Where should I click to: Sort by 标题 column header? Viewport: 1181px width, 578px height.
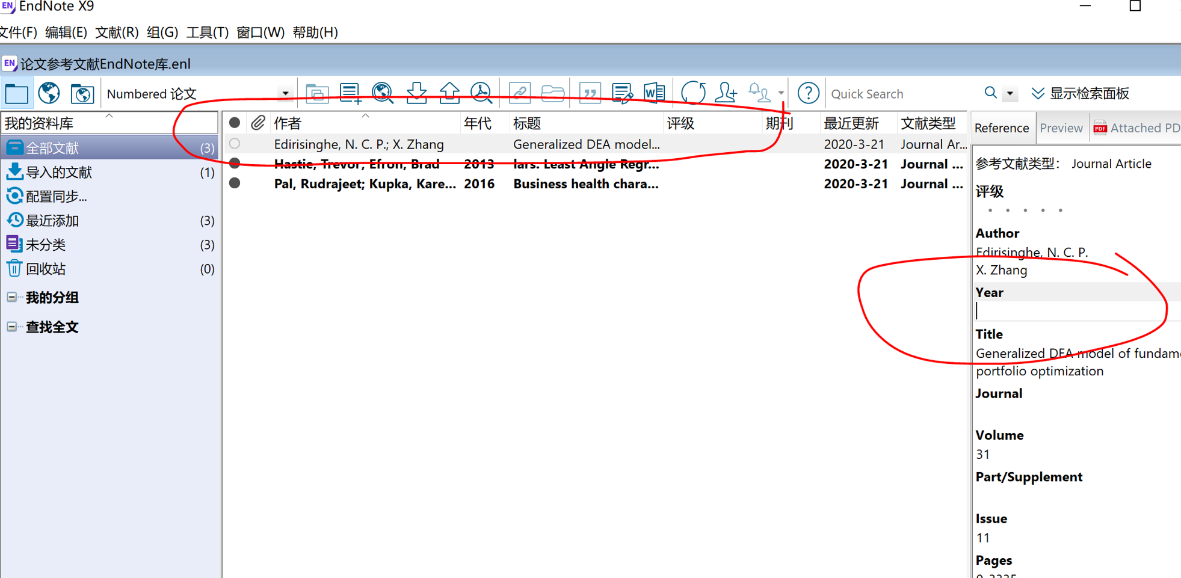[x=587, y=123]
